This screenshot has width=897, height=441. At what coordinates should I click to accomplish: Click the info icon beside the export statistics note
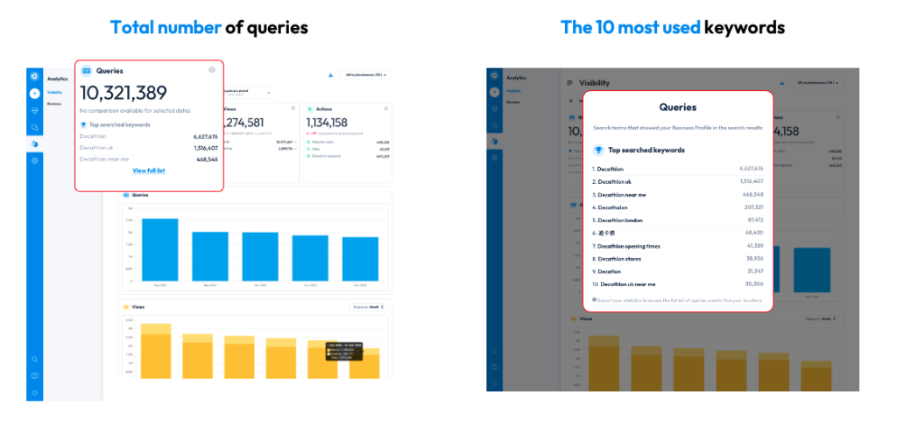click(x=595, y=298)
